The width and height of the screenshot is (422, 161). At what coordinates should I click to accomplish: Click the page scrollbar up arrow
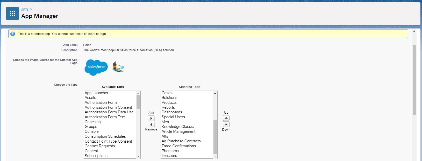(x=414, y=31)
